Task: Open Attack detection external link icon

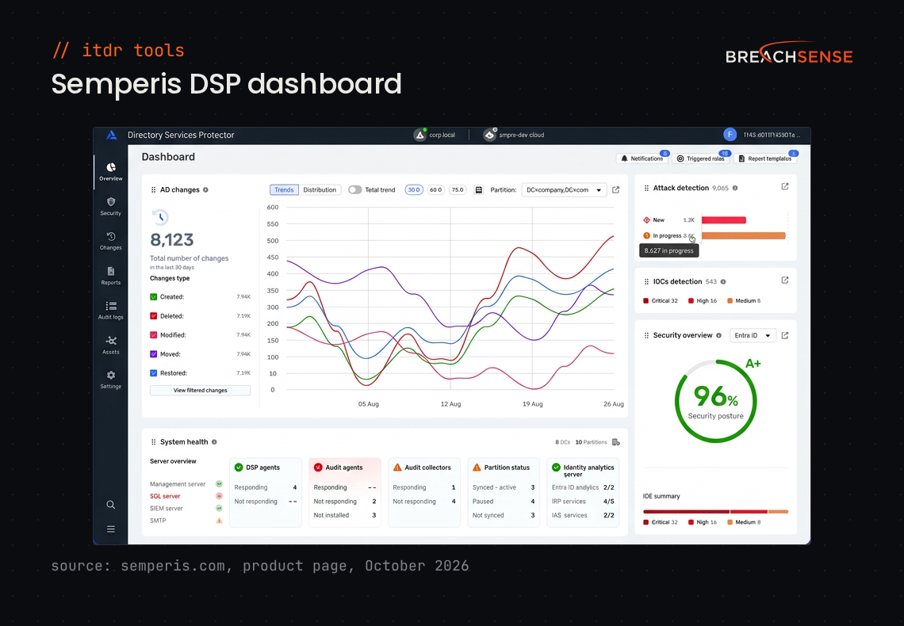Action: [x=785, y=186]
